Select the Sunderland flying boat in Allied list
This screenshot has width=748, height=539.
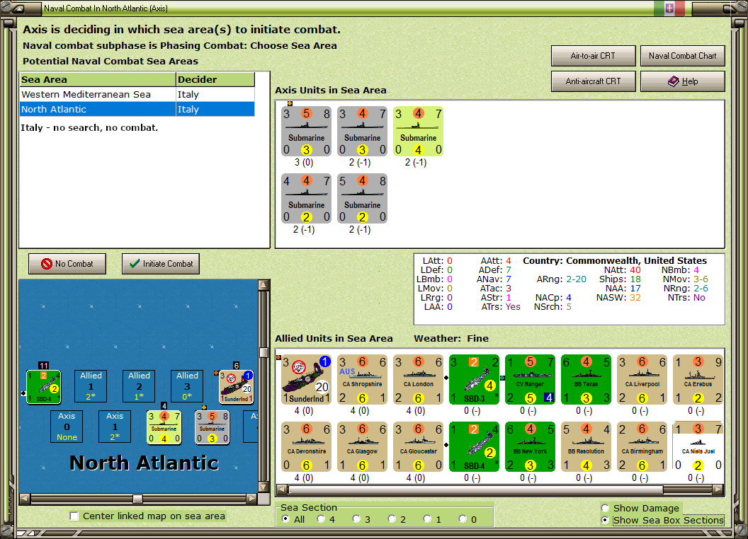[x=306, y=379]
